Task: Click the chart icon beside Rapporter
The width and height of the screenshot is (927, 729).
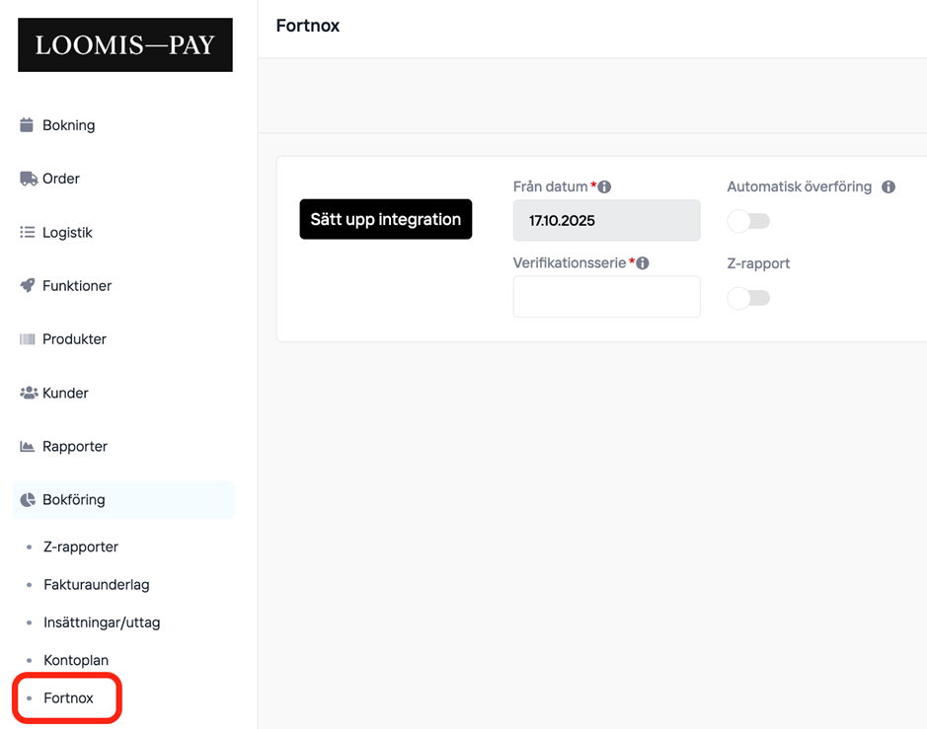Action: click(x=28, y=447)
